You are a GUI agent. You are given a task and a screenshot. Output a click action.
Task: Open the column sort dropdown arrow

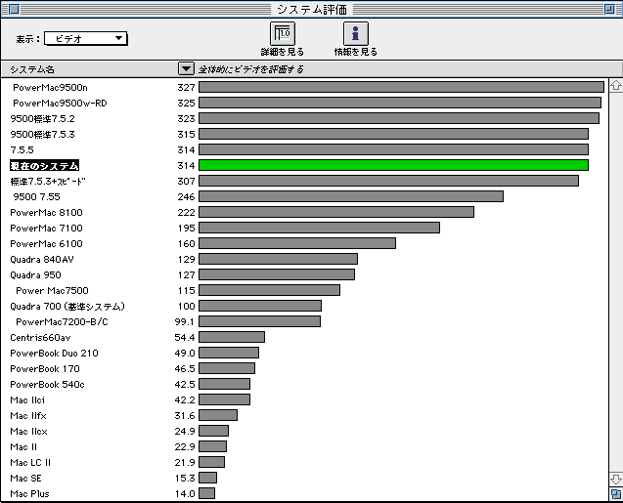point(186,69)
